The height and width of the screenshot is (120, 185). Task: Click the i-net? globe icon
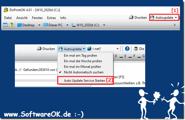pyautogui.click(x=89, y=49)
